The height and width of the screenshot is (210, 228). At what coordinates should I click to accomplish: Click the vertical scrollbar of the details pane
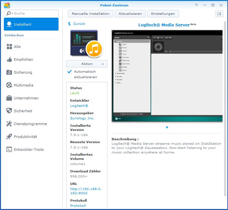click(225, 109)
